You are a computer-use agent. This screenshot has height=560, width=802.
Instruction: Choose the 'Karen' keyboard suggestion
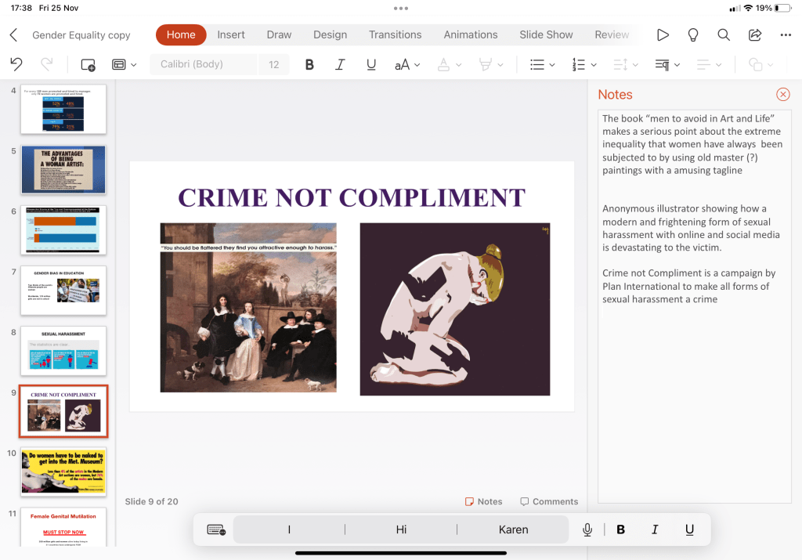click(513, 529)
